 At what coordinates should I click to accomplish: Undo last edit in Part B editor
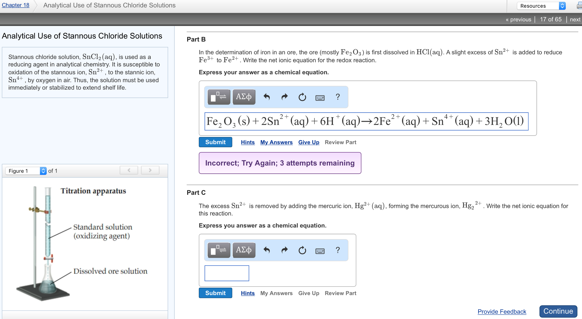click(x=267, y=97)
